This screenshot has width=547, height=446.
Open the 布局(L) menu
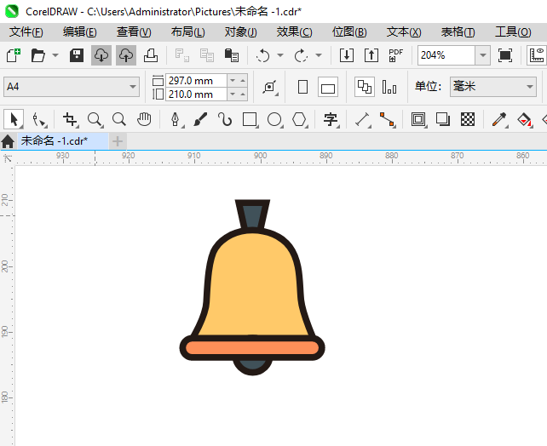tap(187, 32)
